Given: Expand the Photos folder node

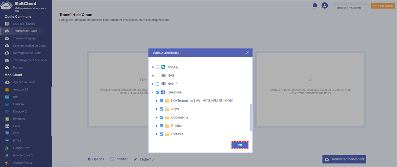Looking at the screenshot, I should point(157,126).
